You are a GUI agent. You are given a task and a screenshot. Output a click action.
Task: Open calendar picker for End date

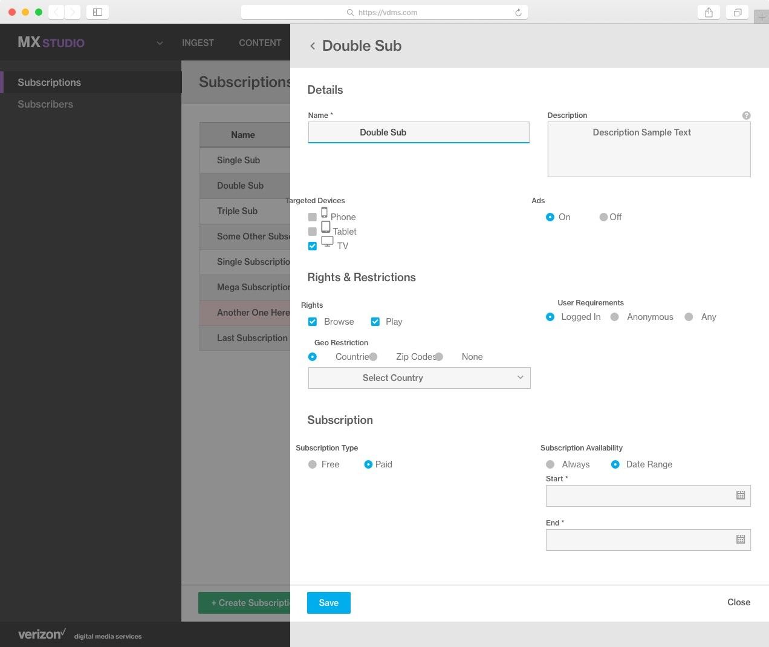(741, 539)
